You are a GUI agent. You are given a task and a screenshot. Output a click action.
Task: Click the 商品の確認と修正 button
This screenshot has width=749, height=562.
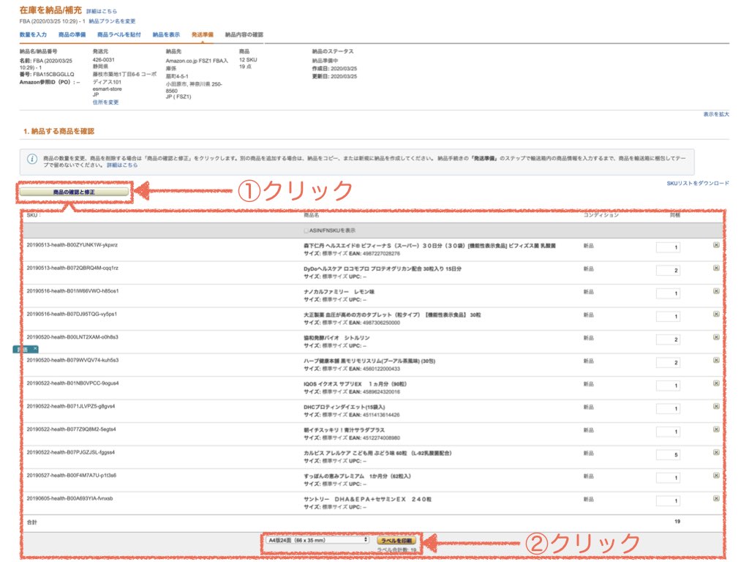pos(74,192)
